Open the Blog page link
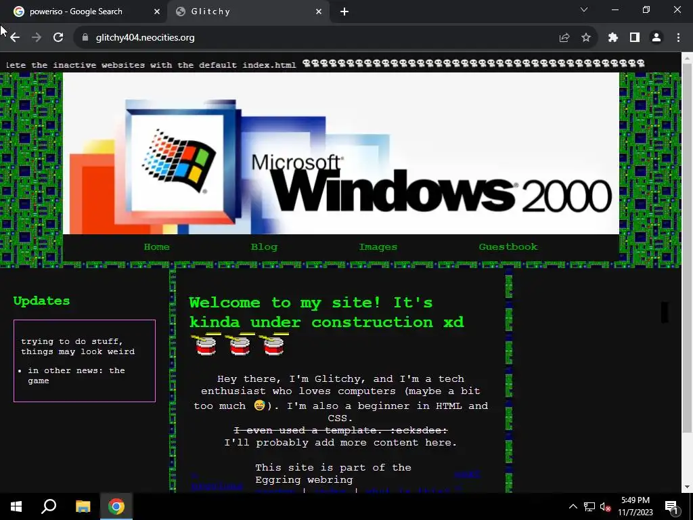This screenshot has width=693, height=520. coord(265,246)
